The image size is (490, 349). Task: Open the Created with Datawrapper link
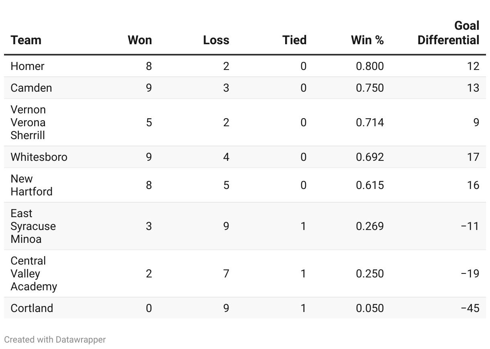pyautogui.click(x=55, y=340)
